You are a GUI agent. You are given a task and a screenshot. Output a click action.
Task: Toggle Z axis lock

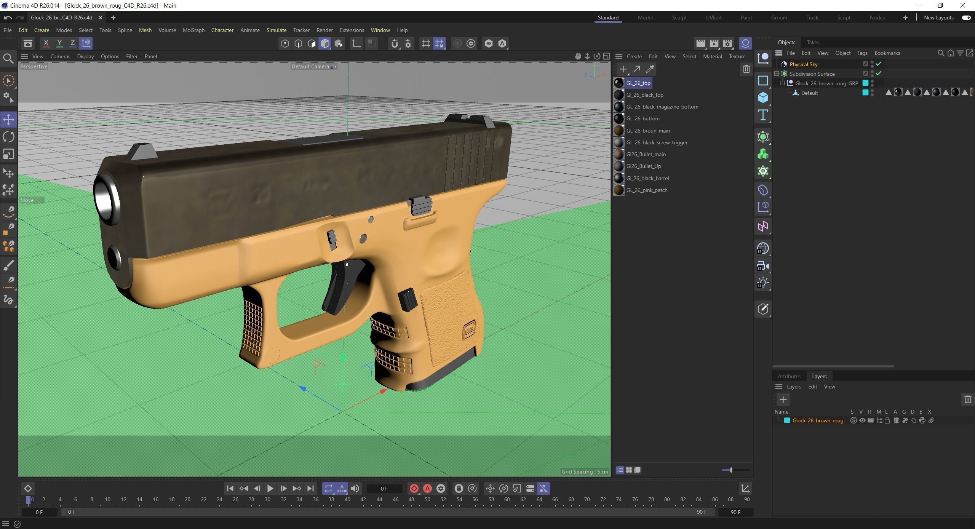click(x=72, y=43)
